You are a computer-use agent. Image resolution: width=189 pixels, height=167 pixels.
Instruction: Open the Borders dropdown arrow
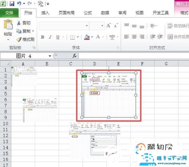tap(78, 37)
